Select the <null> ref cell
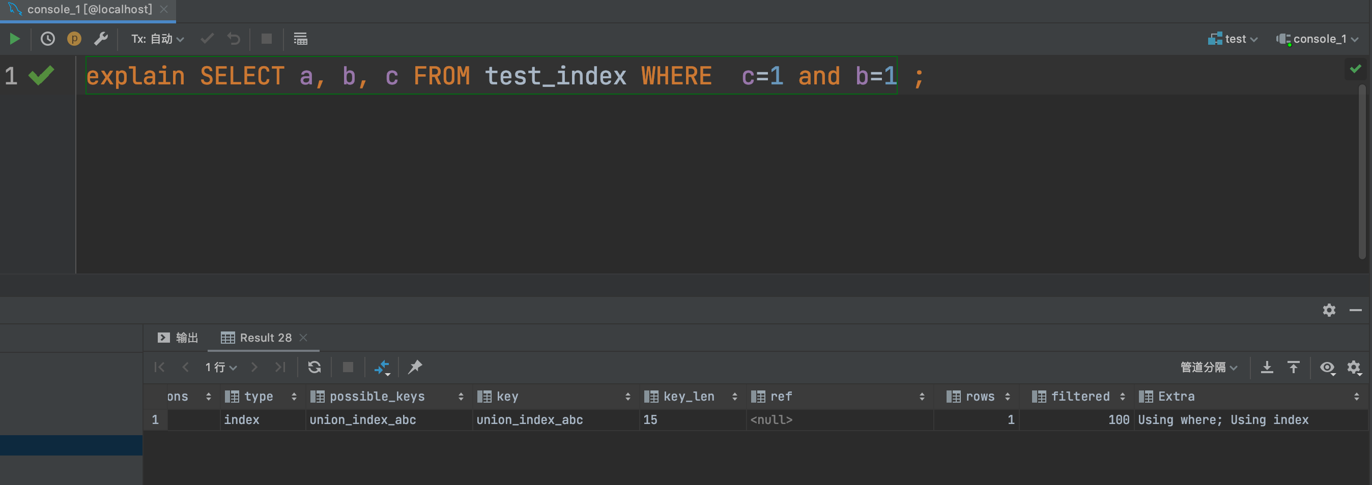This screenshot has height=485, width=1372. [x=839, y=419]
